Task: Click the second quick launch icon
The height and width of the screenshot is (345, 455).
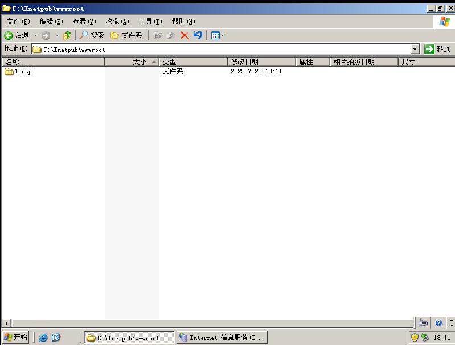Action: coord(56,337)
